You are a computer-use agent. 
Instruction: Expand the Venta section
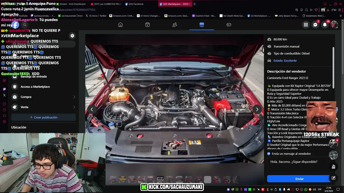[x=44, y=107]
